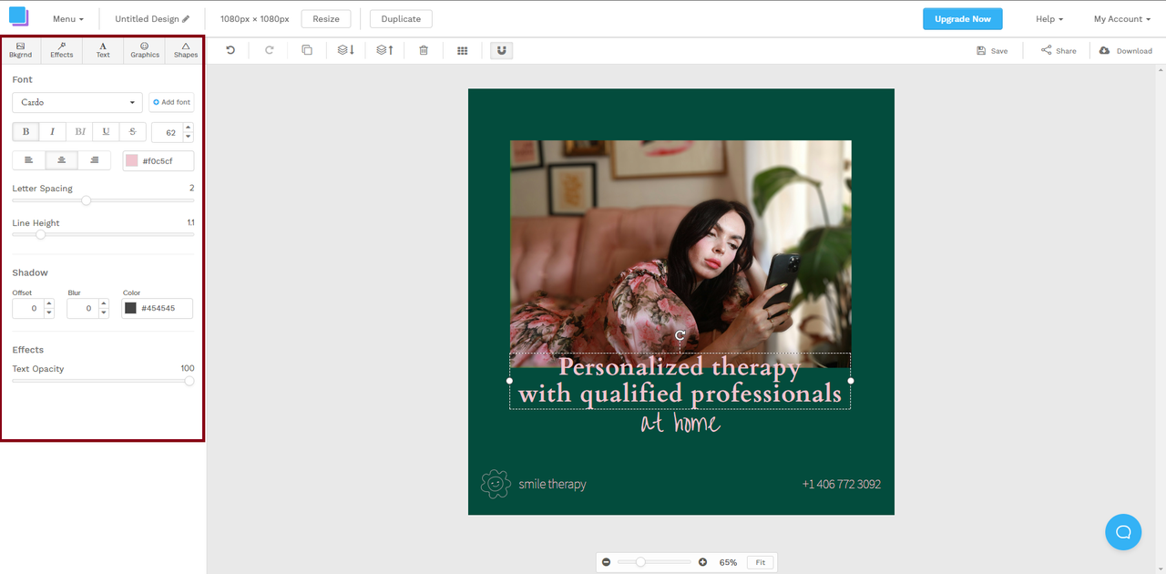
Task: Click the Resize button
Action: 326,19
